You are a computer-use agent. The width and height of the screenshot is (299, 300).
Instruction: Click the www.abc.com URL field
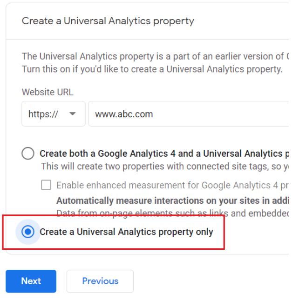[186, 114]
